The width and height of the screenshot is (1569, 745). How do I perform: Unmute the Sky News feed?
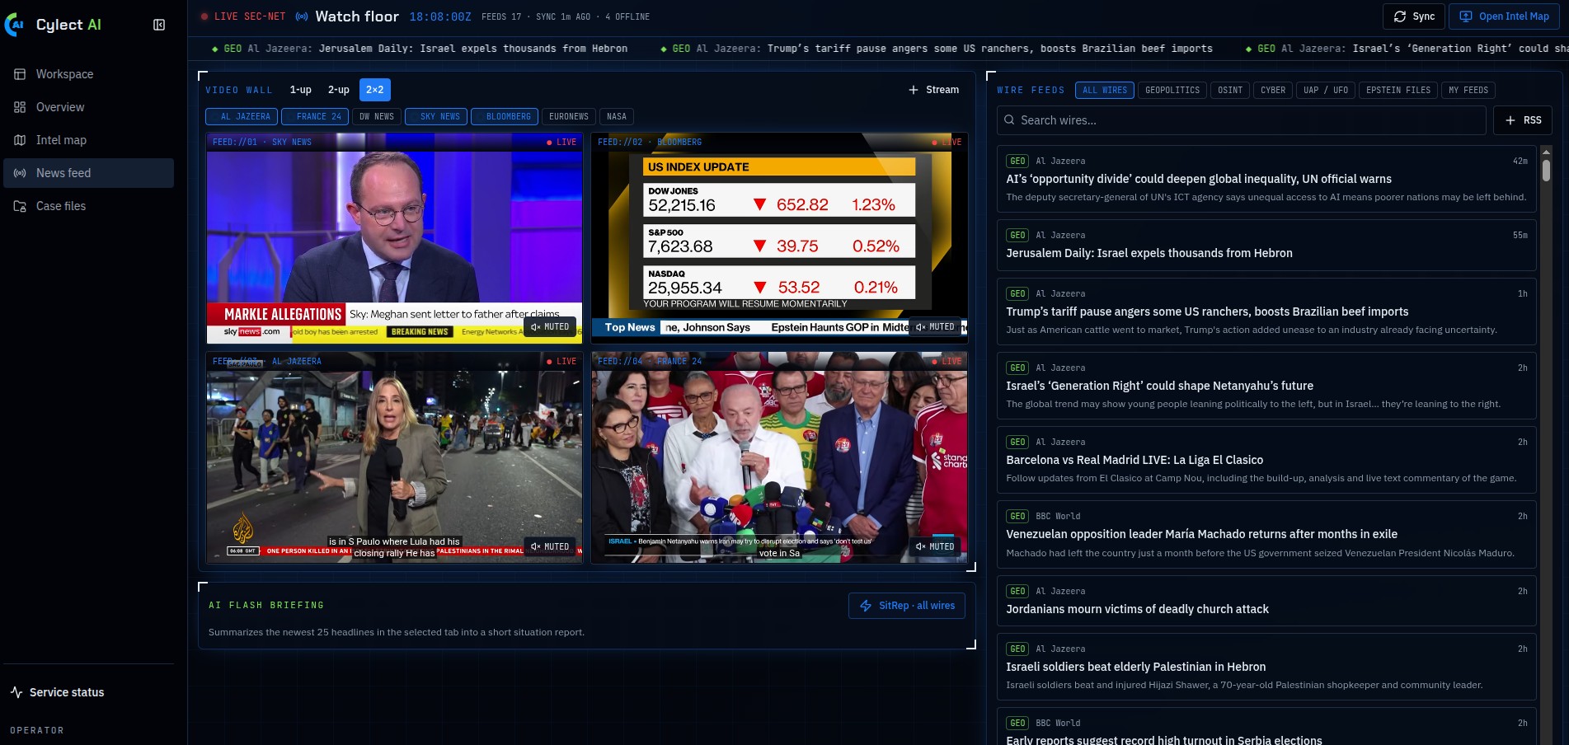[550, 327]
